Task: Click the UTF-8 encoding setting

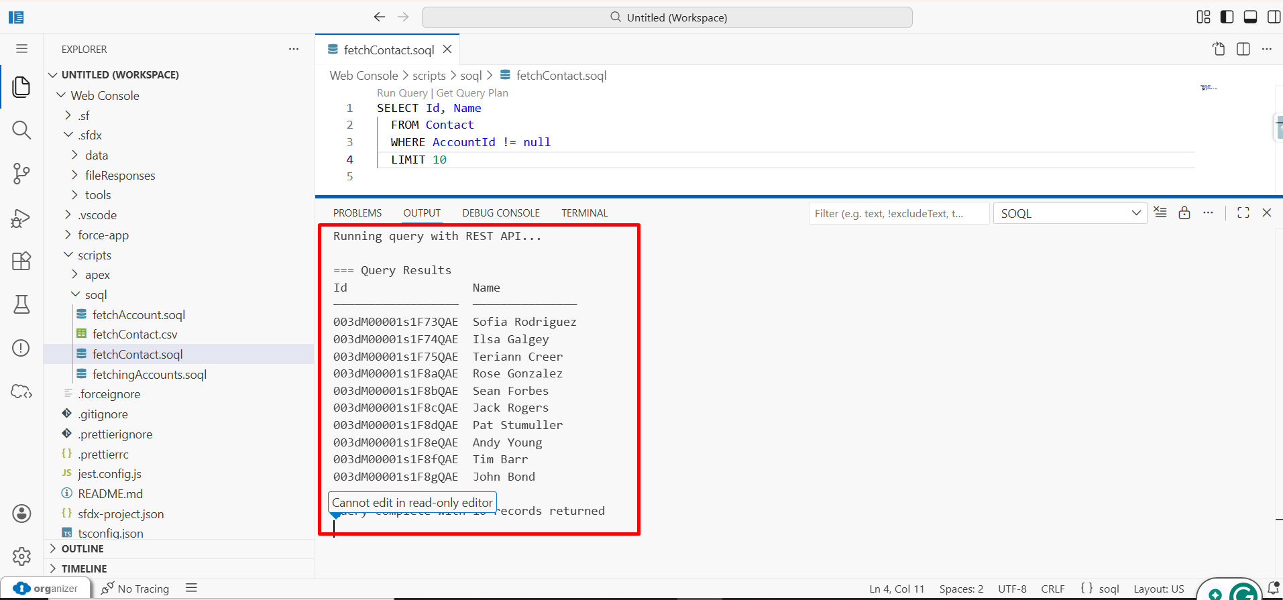Action: coord(1012,589)
